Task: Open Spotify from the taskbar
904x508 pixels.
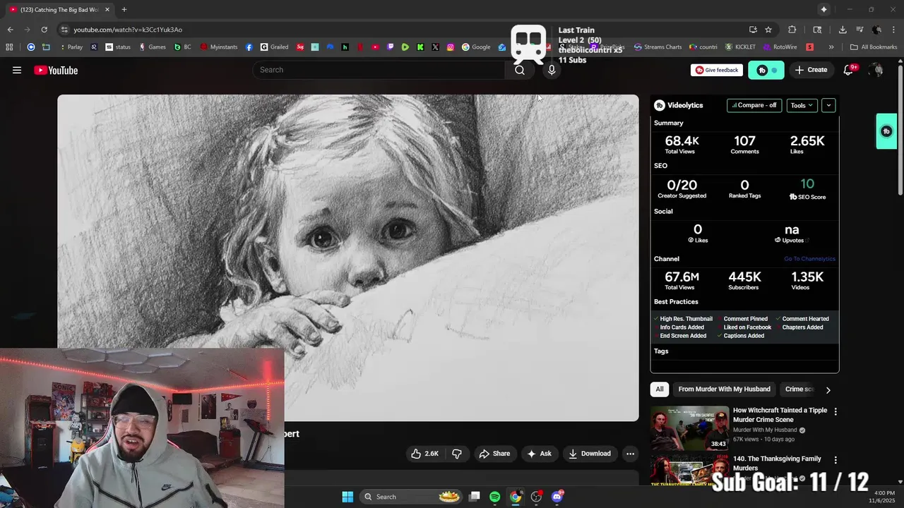Action: pos(494,497)
